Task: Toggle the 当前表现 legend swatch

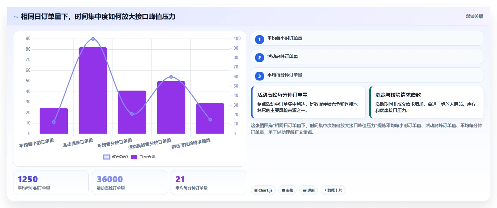Action: coord(134,157)
